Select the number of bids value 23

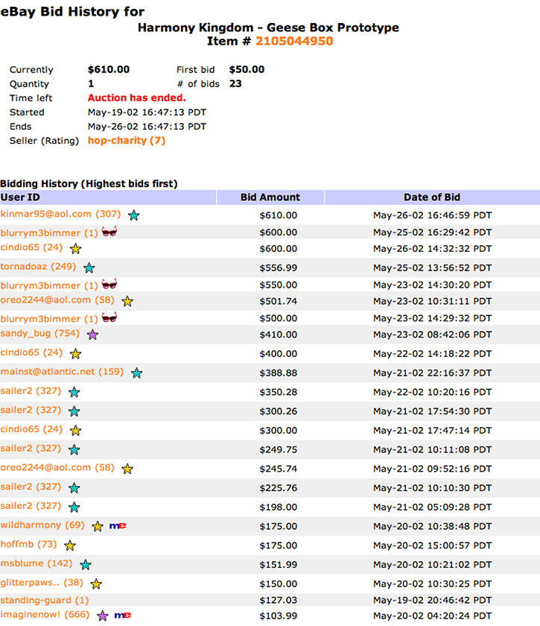click(235, 83)
